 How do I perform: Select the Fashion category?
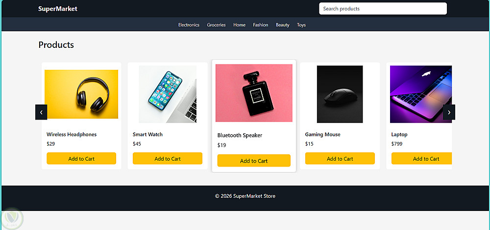[260, 25]
